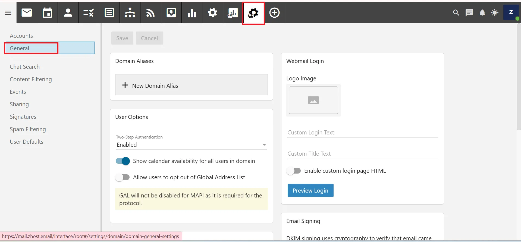Viewport: 521px width, 242px height.
Task: Click New Domain Alias button
Action: coord(191,85)
